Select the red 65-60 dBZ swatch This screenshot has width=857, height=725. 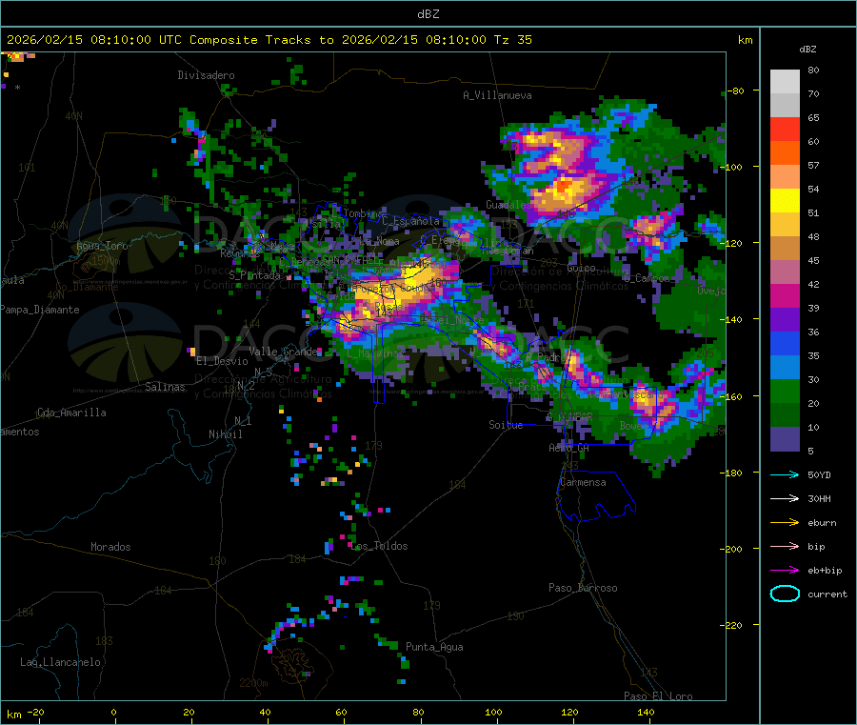click(x=785, y=129)
